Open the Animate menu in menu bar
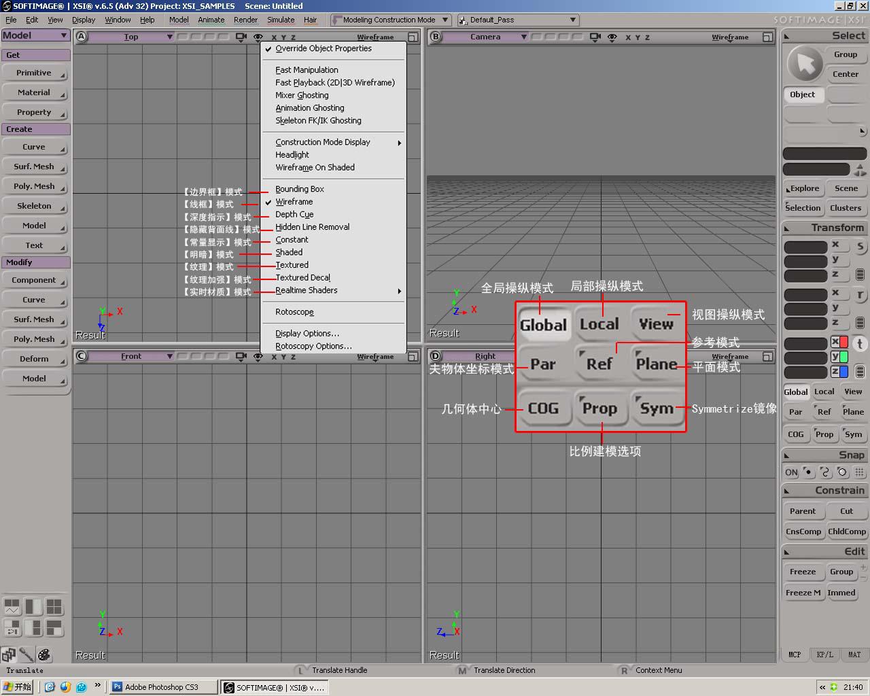870x696 pixels. [x=211, y=20]
